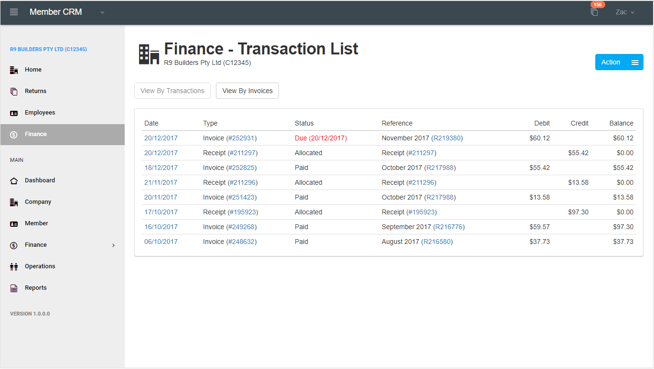This screenshot has width=654, height=369.
Task: Open Operations in the main menu
Action: click(62, 266)
